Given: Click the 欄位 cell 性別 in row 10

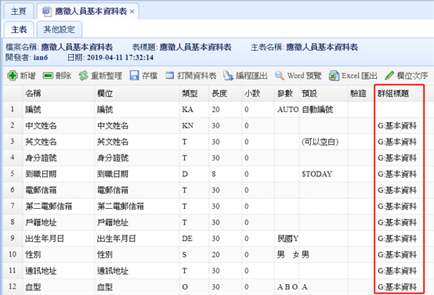Looking at the screenshot, I should 137,254.
